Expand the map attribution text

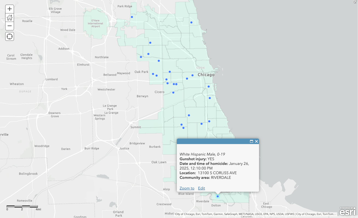tap(255, 214)
